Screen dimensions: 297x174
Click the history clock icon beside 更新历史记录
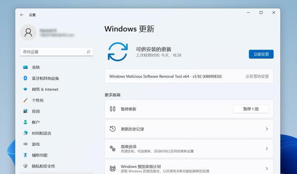pos(113,129)
